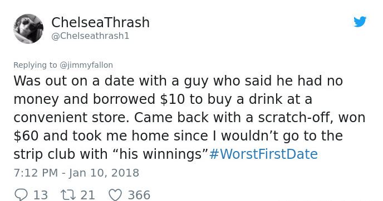Image resolution: width=383 pixels, height=201 pixels.
Task: Click the Twitter bird logo
Action: [360, 22]
